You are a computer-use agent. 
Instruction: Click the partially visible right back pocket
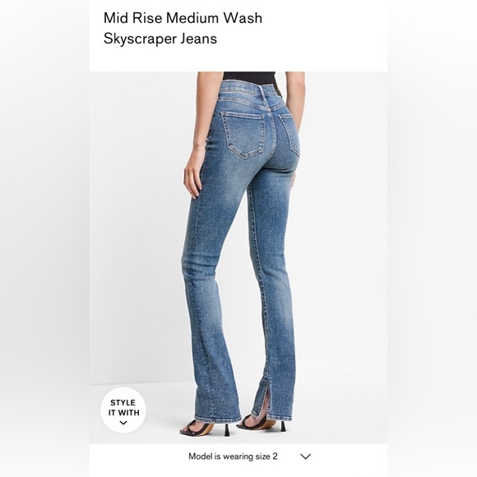[x=289, y=134]
